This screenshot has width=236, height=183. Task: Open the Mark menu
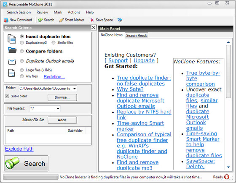[58, 12]
